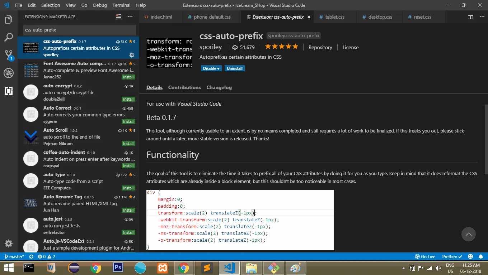Install the Auto Scroll extension
This screenshot has height=275, width=488.
click(128, 144)
